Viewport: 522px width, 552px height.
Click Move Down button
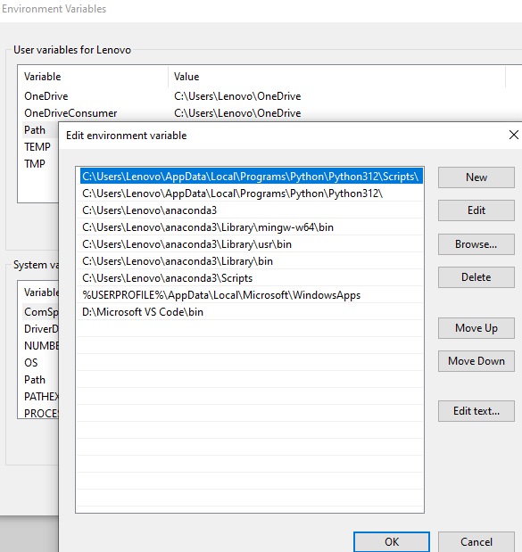tap(476, 361)
